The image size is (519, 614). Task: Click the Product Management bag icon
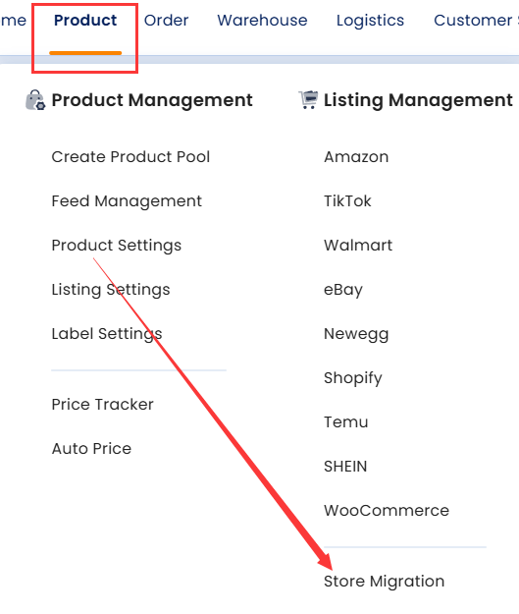[x=35, y=100]
